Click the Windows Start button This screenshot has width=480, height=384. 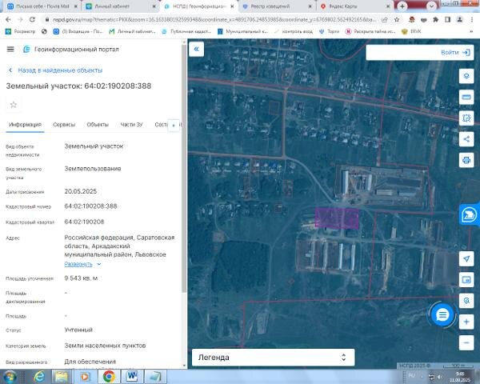coord(10,376)
